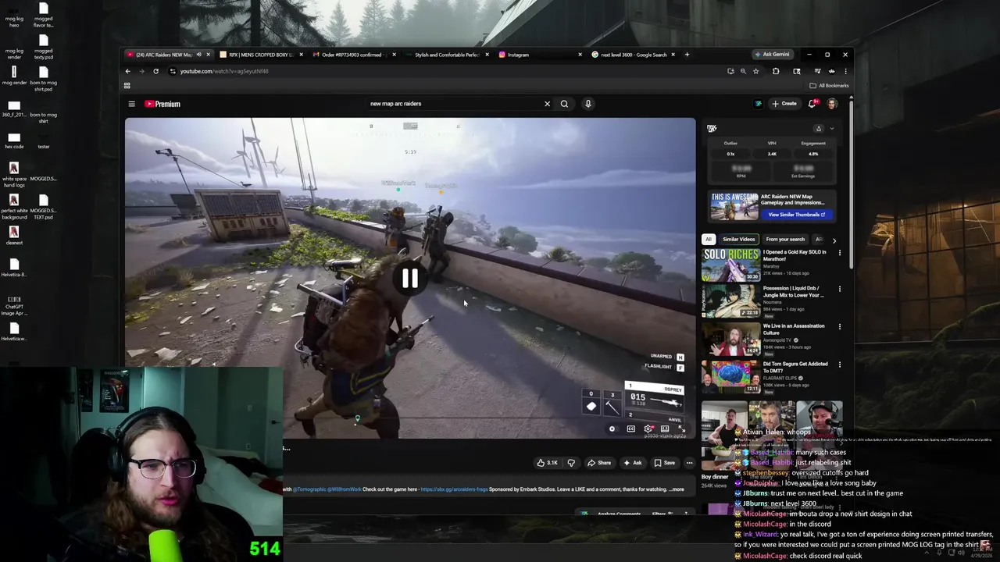Image resolution: width=1000 pixels, height=562 pixels.
Task: Open the ARC Raiders NEW Map thumbnail
Action: pyautogui.click(x=734, y=206)
